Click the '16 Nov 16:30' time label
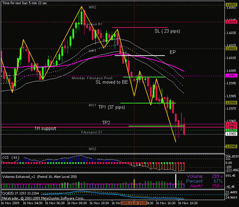The width and height of the screenshot is (239, 207). 166,203
